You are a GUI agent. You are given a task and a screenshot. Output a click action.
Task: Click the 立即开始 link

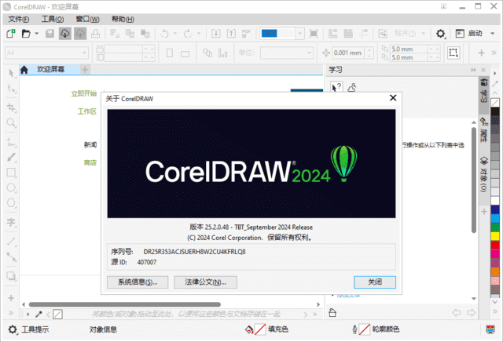click(x=84, y=93)
